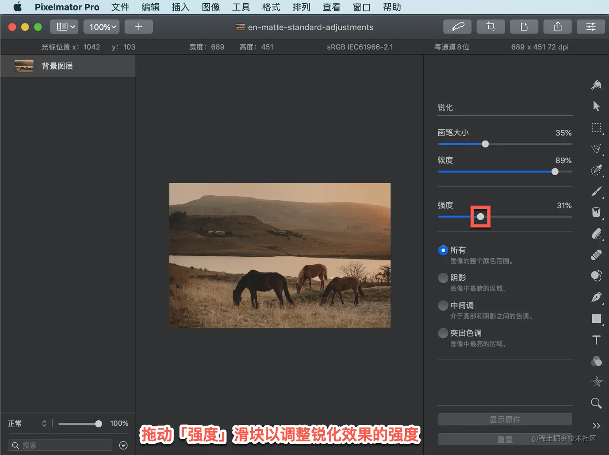609x455 pixels.
Task: Click the plus add button in toolbar
Action: [139, 27]
